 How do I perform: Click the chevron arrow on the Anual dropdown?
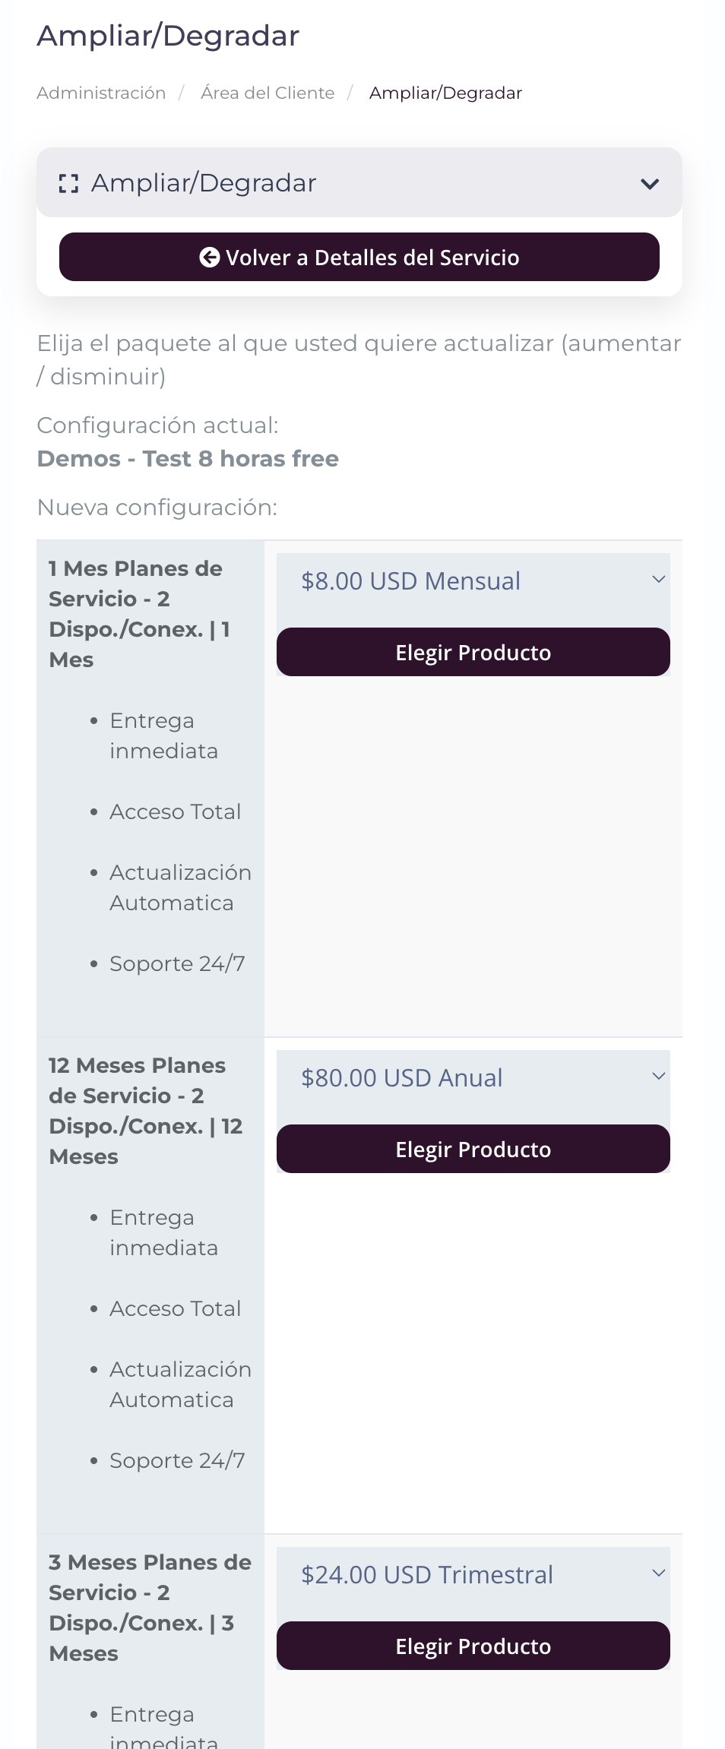(659, 1077)
